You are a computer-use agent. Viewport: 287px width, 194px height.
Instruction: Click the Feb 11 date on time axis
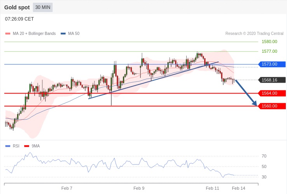(x=212, y=188)
